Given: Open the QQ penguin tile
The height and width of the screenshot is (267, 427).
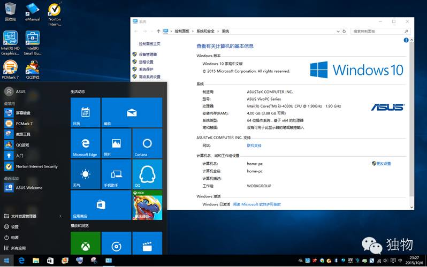Looking at the screenshot, I should point(147,174).
